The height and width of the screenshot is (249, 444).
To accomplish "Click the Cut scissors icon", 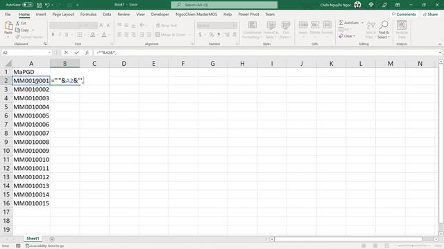I will (17, 23).
